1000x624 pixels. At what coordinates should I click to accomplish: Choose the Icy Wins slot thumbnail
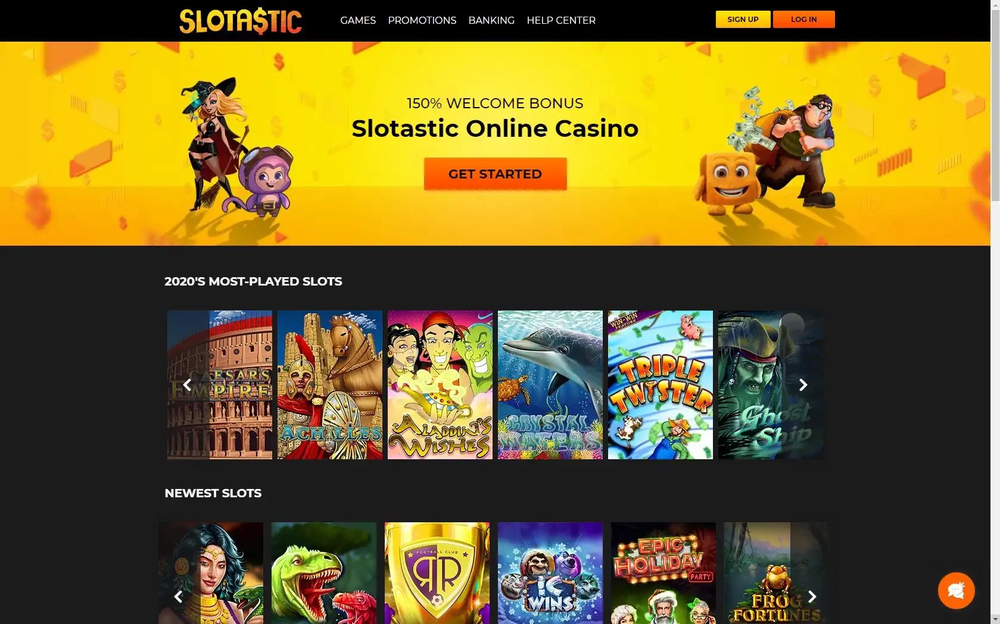coord(550,573)
